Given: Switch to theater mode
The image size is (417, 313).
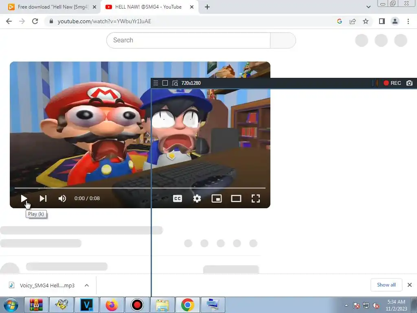Looking at the screenshot, I should [x=236, y=198].
